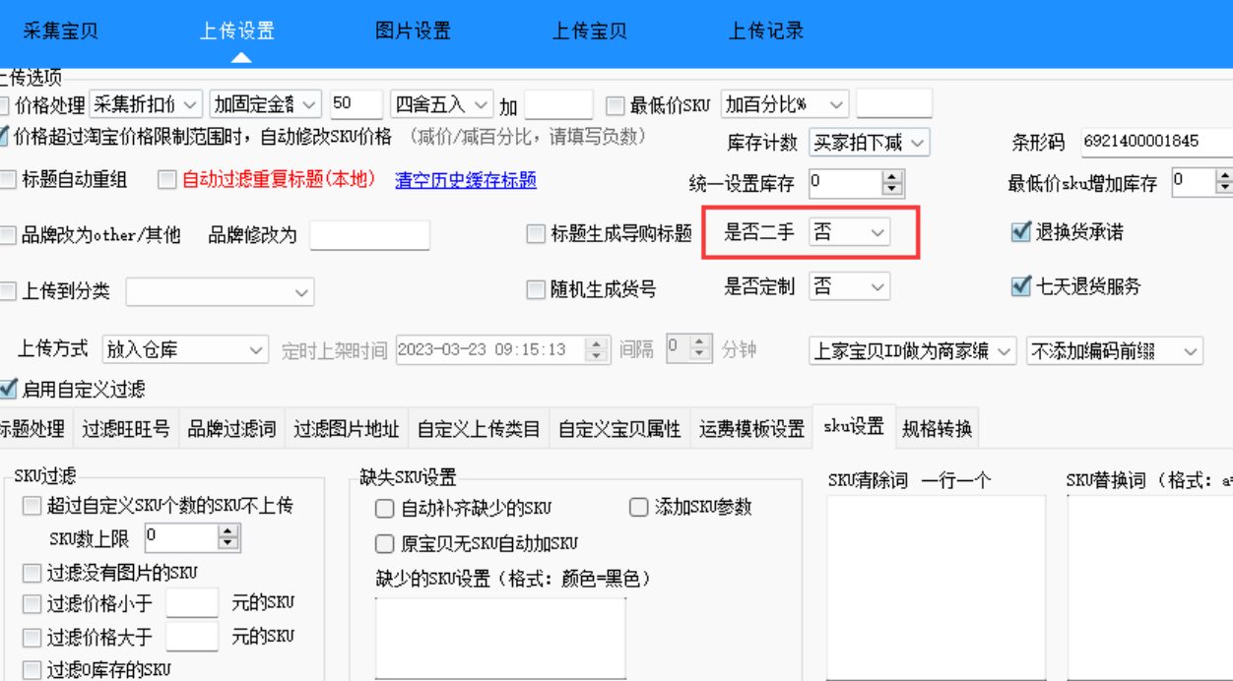
Task: Go to the 上传宝贝 tab
Action: click(590, 31)
